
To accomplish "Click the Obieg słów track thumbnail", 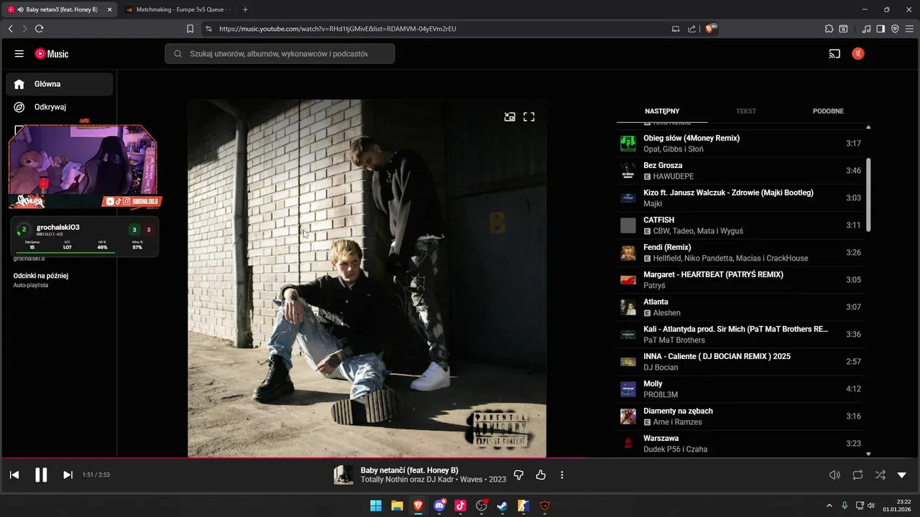I will click(628, 144).
